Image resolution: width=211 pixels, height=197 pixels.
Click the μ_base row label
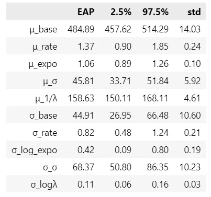(x=43, y=29)
